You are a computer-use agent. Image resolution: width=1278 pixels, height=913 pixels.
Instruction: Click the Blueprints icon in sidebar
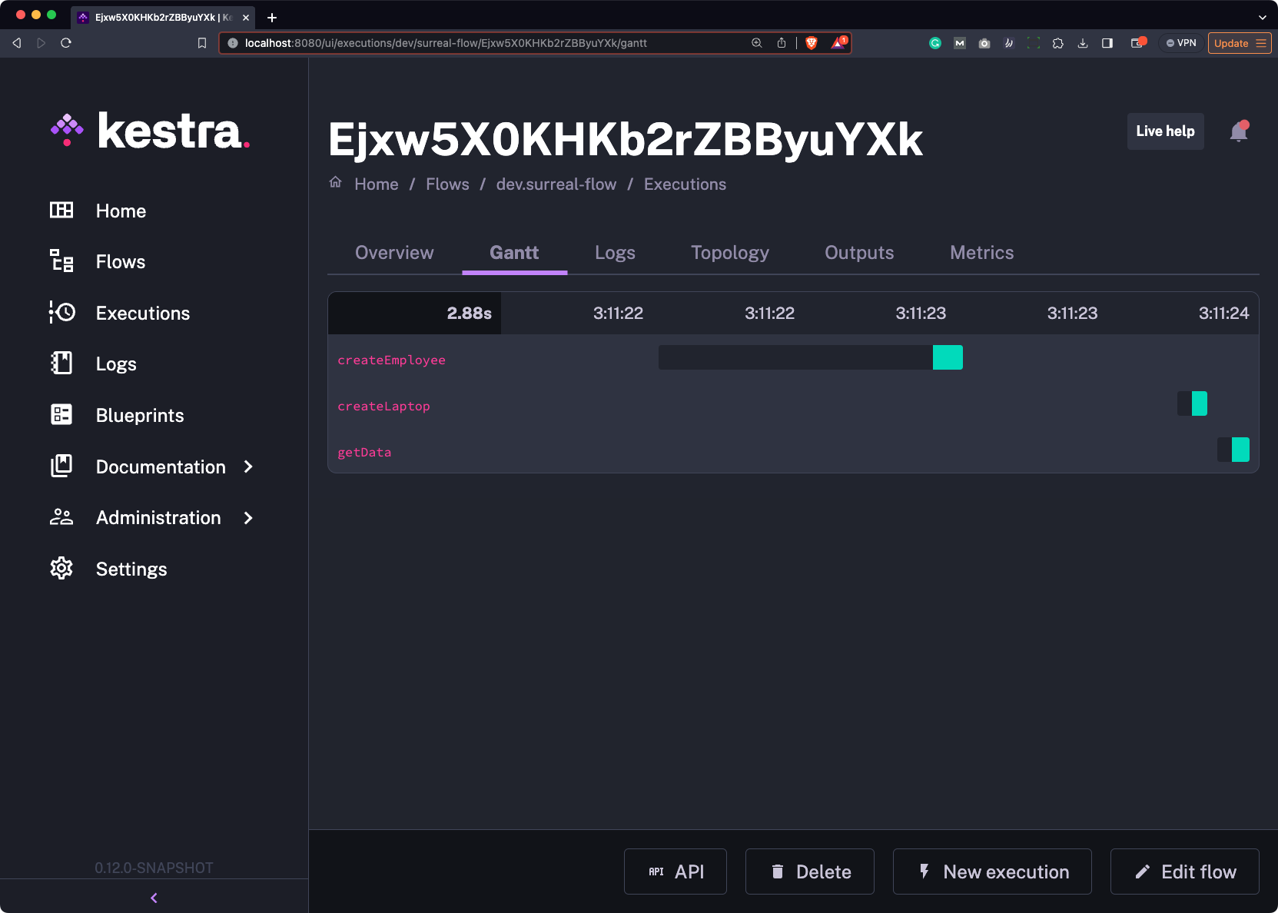point(61,415)
